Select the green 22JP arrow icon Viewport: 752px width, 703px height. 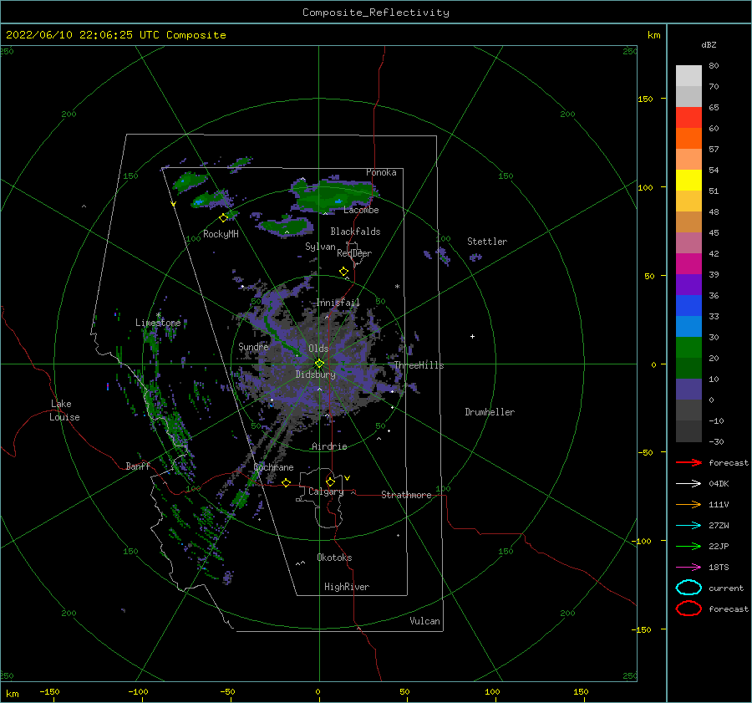[x=688, y=546]
